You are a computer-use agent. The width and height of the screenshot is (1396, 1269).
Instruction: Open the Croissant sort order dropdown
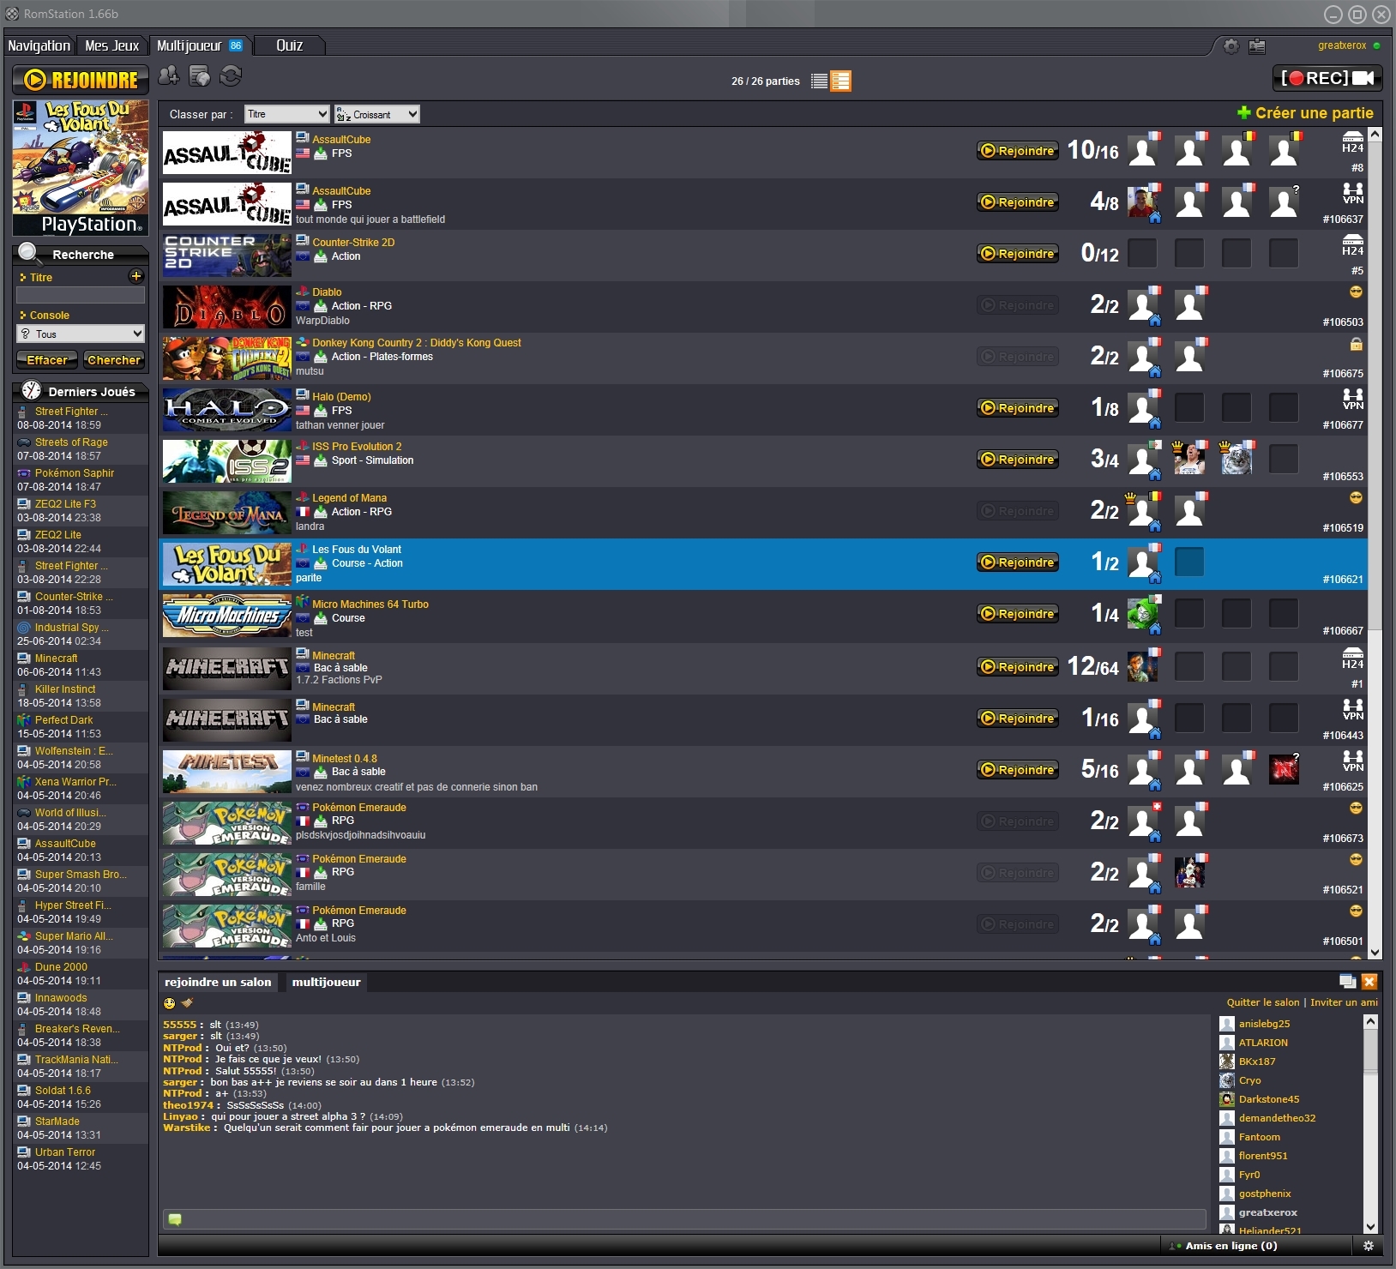(x=377, y=114)
